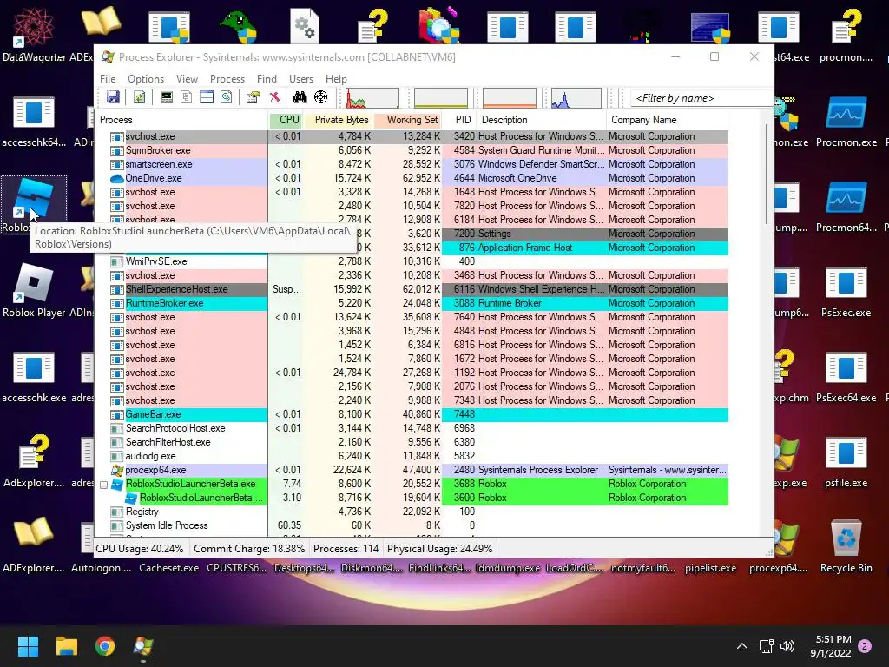Click the Application Frame Host description cell
This screenshot has height=667, width=889.
(542, 248)
